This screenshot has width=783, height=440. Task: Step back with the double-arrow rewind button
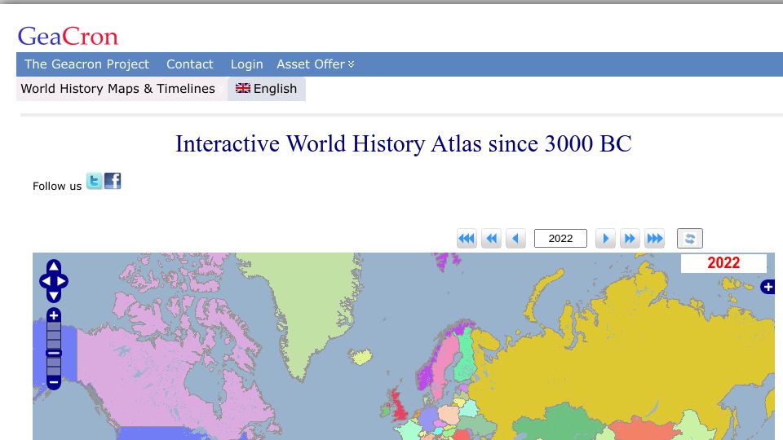pos(491,239)
